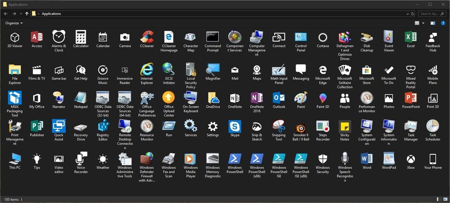Select the Xbox icon
The height and width of the screenshot is (203, 450).
[411, 159]
